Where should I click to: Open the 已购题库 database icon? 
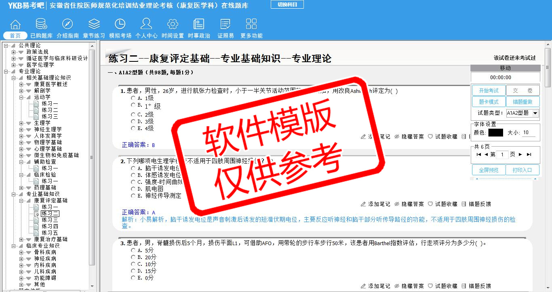(41, 24)
